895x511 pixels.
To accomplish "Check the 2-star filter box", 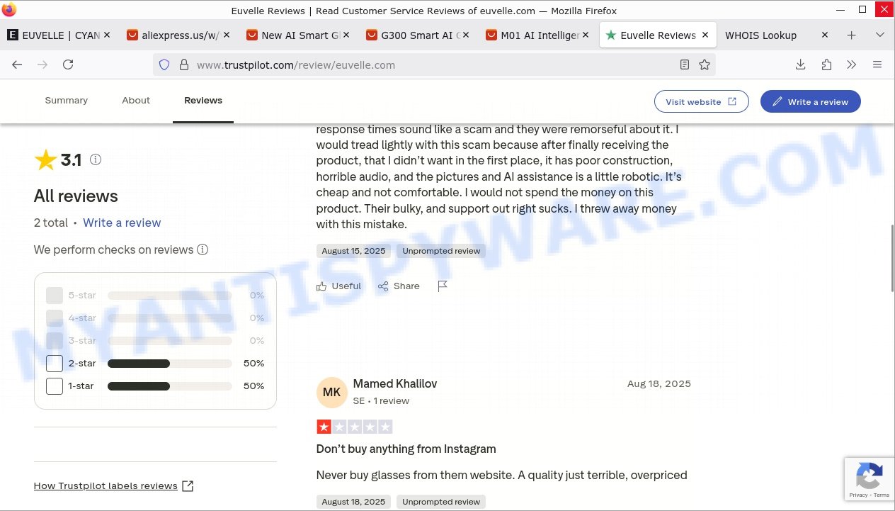I will [x=55, y=364].
